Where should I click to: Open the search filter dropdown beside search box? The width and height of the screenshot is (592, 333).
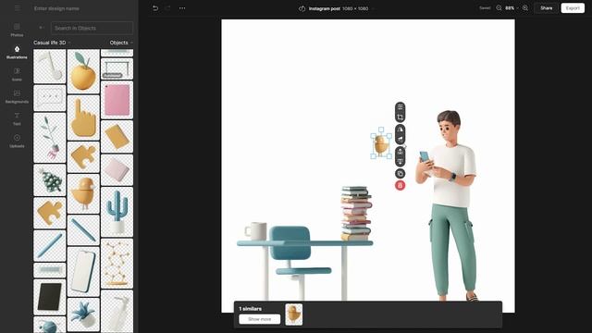(41, 28)
